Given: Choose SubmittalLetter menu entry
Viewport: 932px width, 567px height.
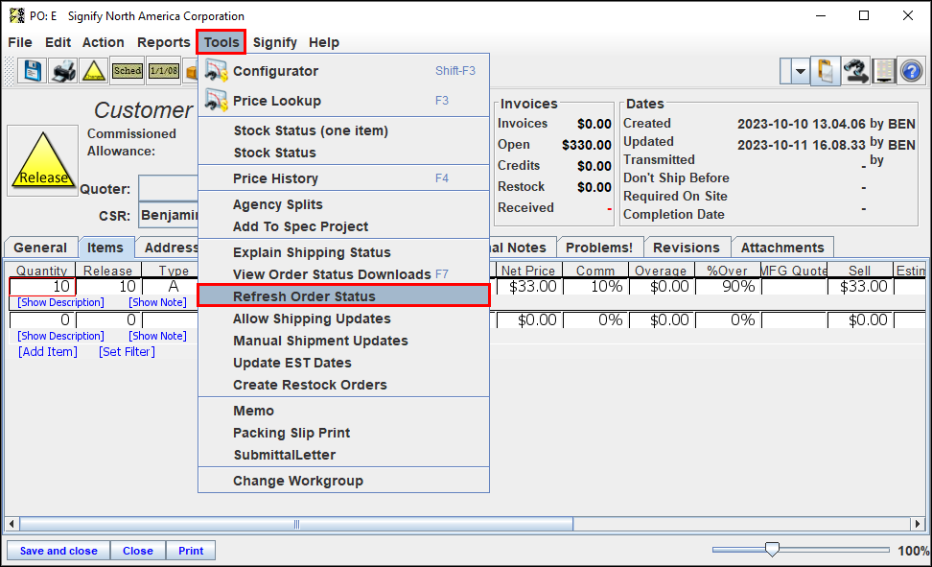Looking at the screenshot, I should click(343, 455).
